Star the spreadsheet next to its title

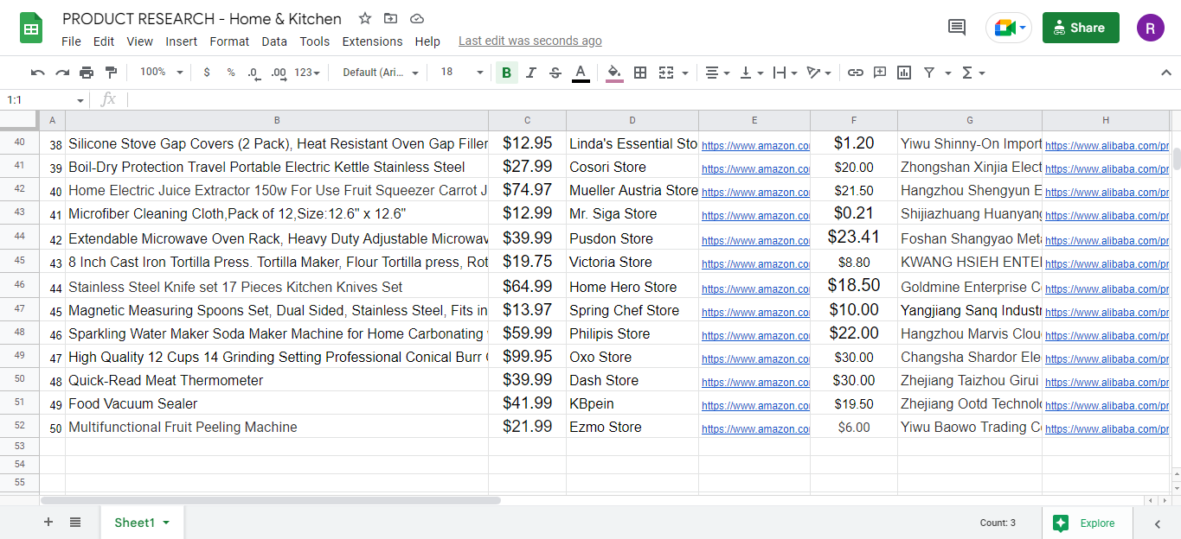point(364,18)
